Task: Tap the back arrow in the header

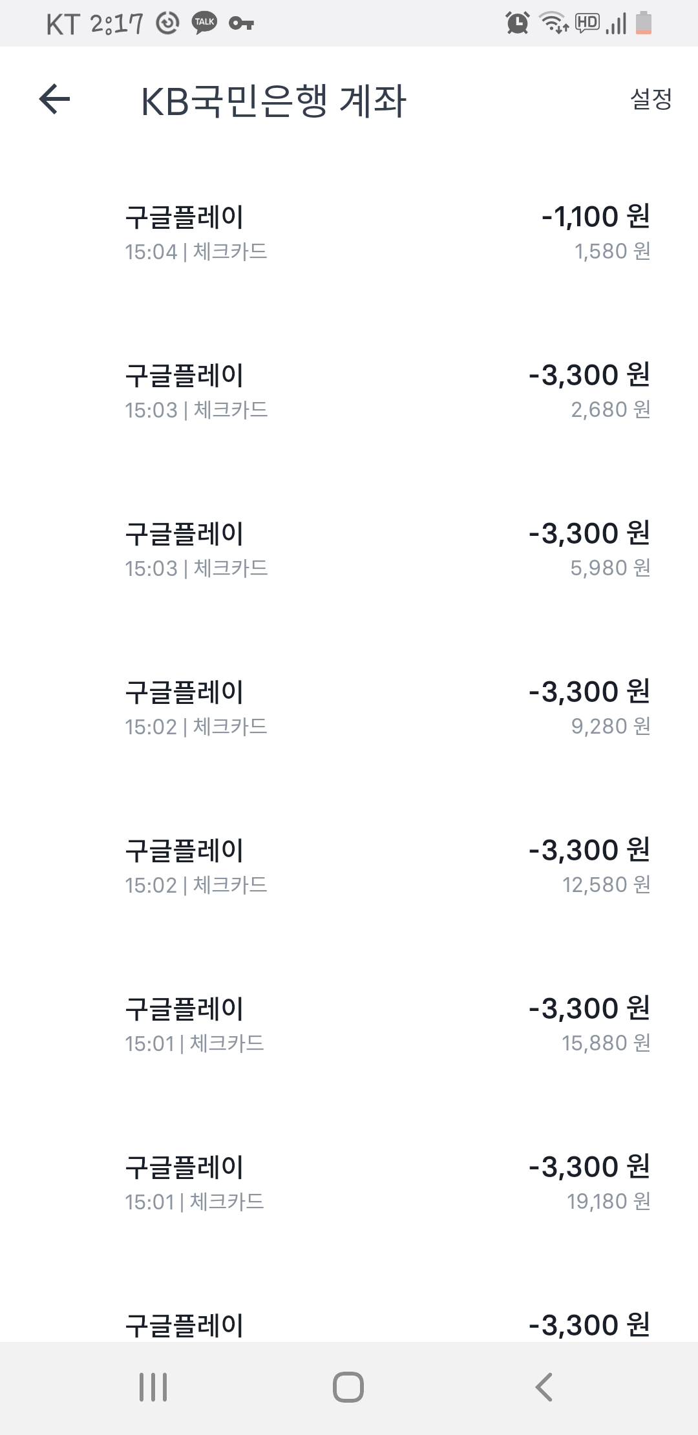Action: tap(54, 100)
